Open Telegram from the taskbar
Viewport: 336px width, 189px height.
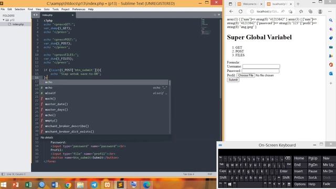(x=94, y=185)
